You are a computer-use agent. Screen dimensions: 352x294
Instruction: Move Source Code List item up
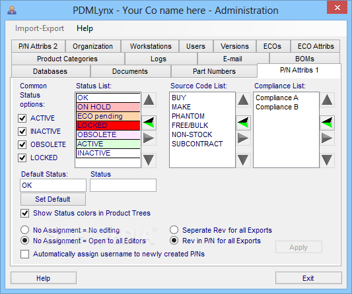(243, 100)
